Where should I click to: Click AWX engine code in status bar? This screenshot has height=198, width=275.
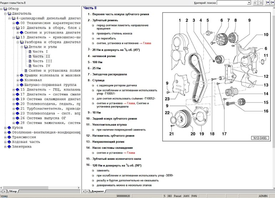[x=186, y=196]
